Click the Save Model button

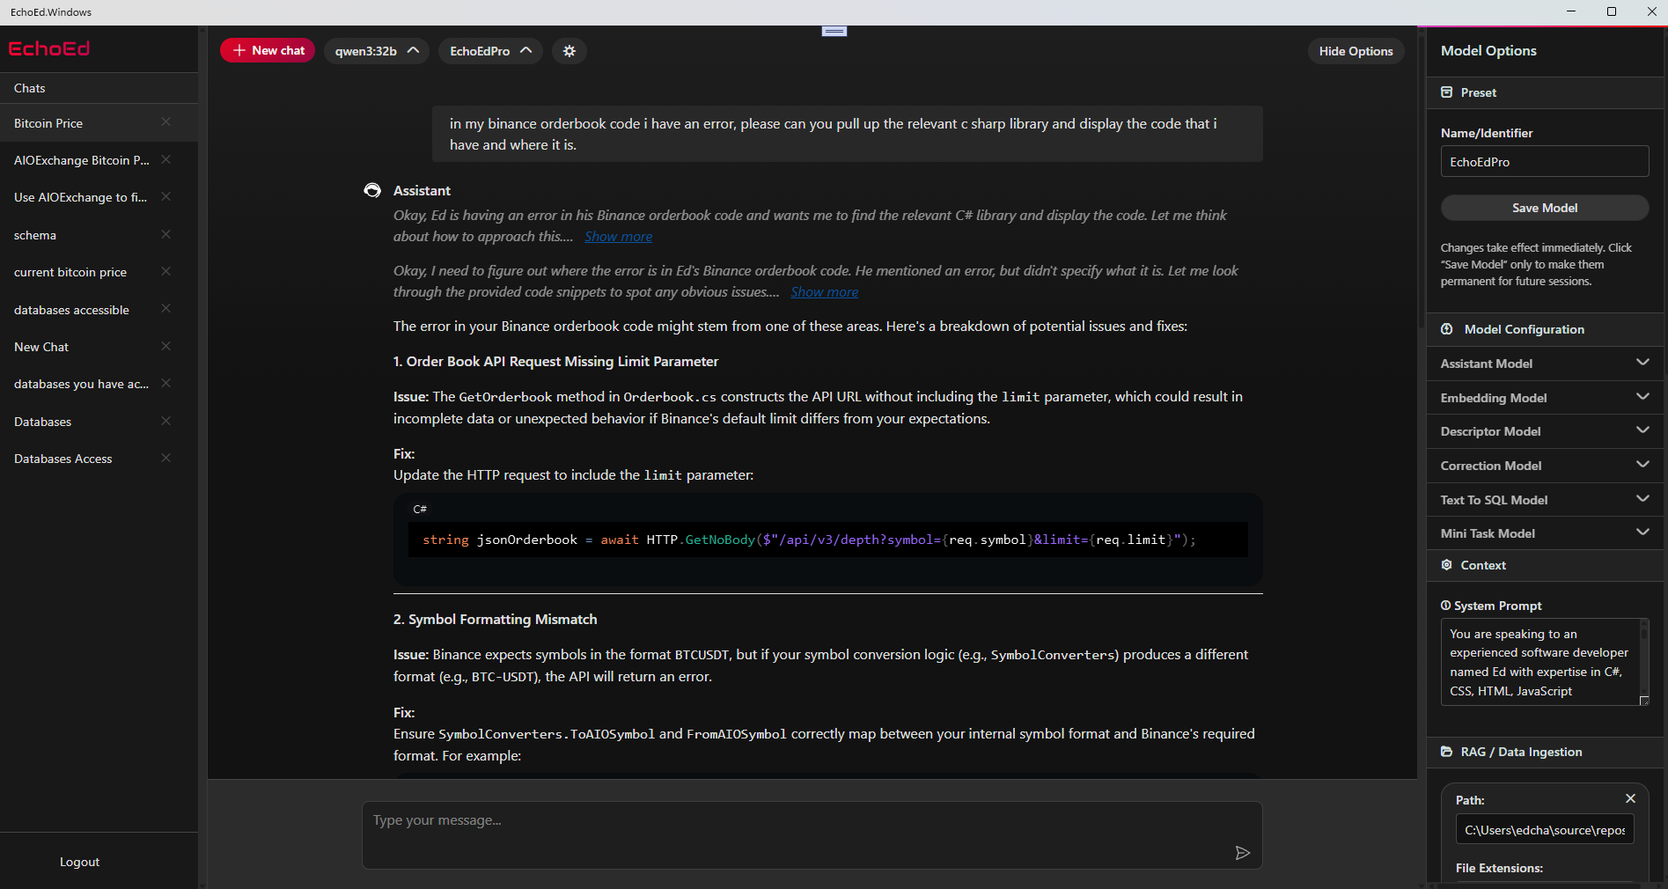pyautogui.click(x=1544, y=208)
